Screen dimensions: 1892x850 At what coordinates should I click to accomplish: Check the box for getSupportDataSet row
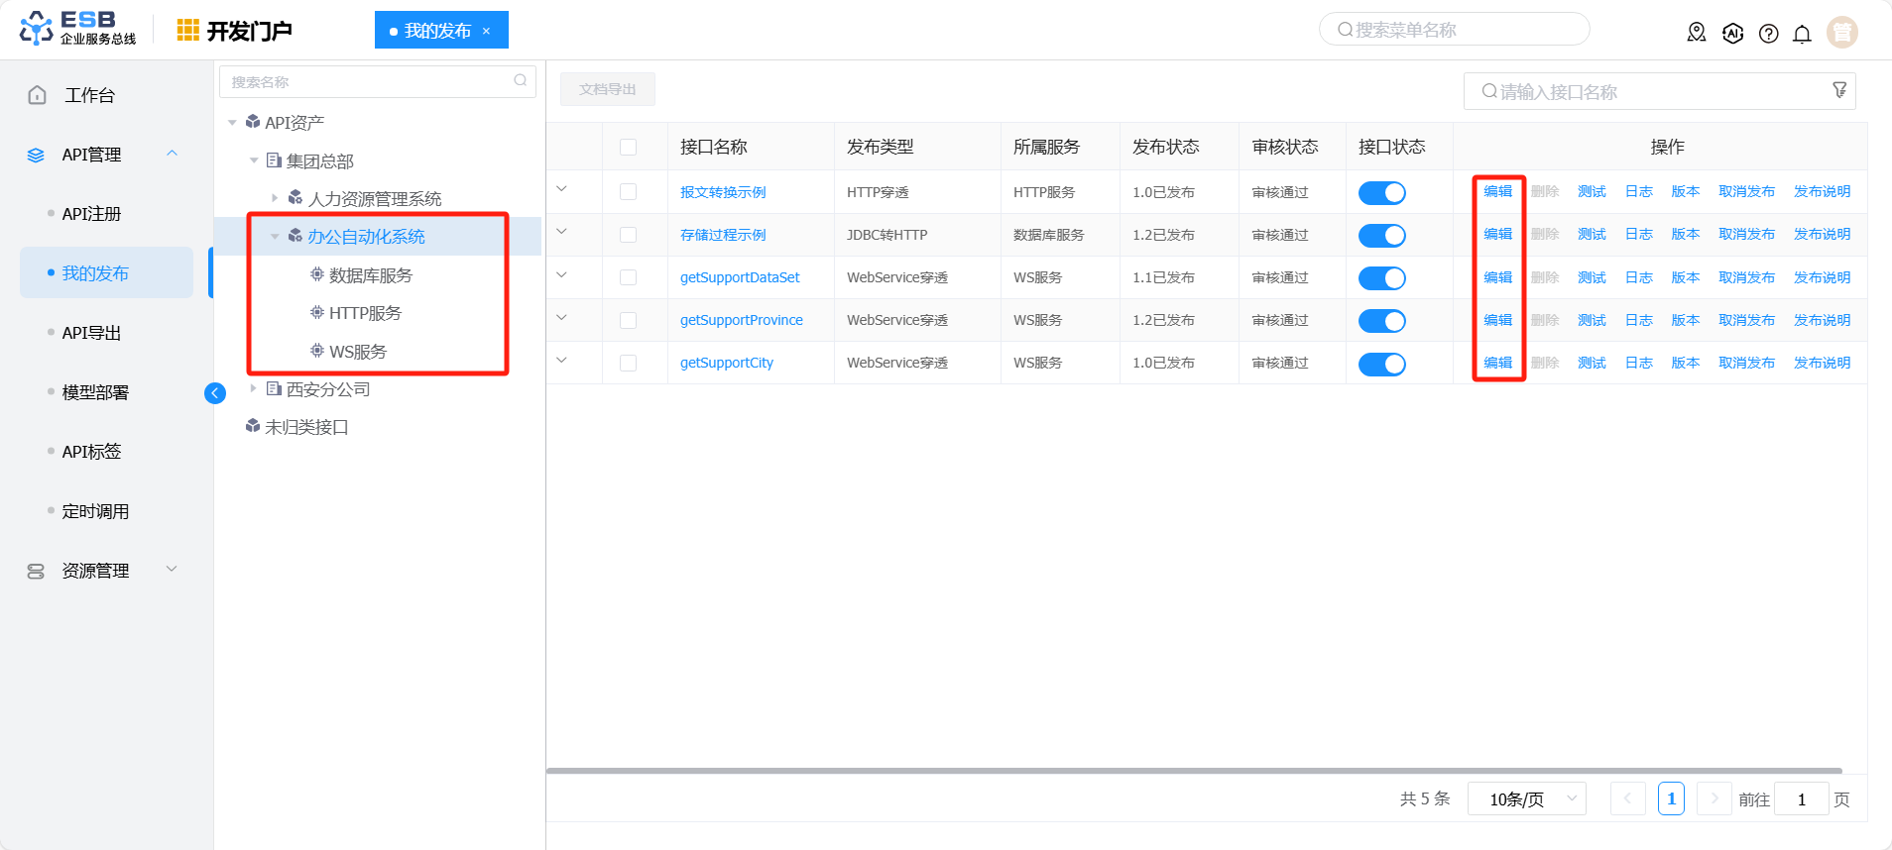[x=628, y=277]
